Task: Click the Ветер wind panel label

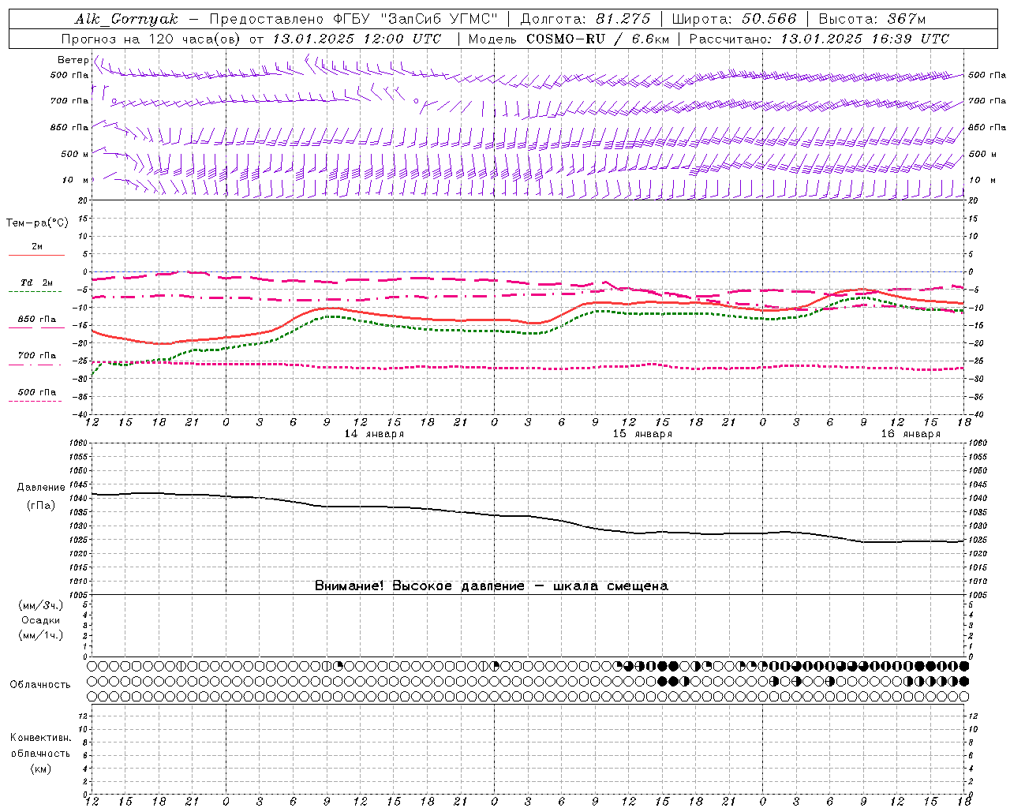Action: coord(73,60)
